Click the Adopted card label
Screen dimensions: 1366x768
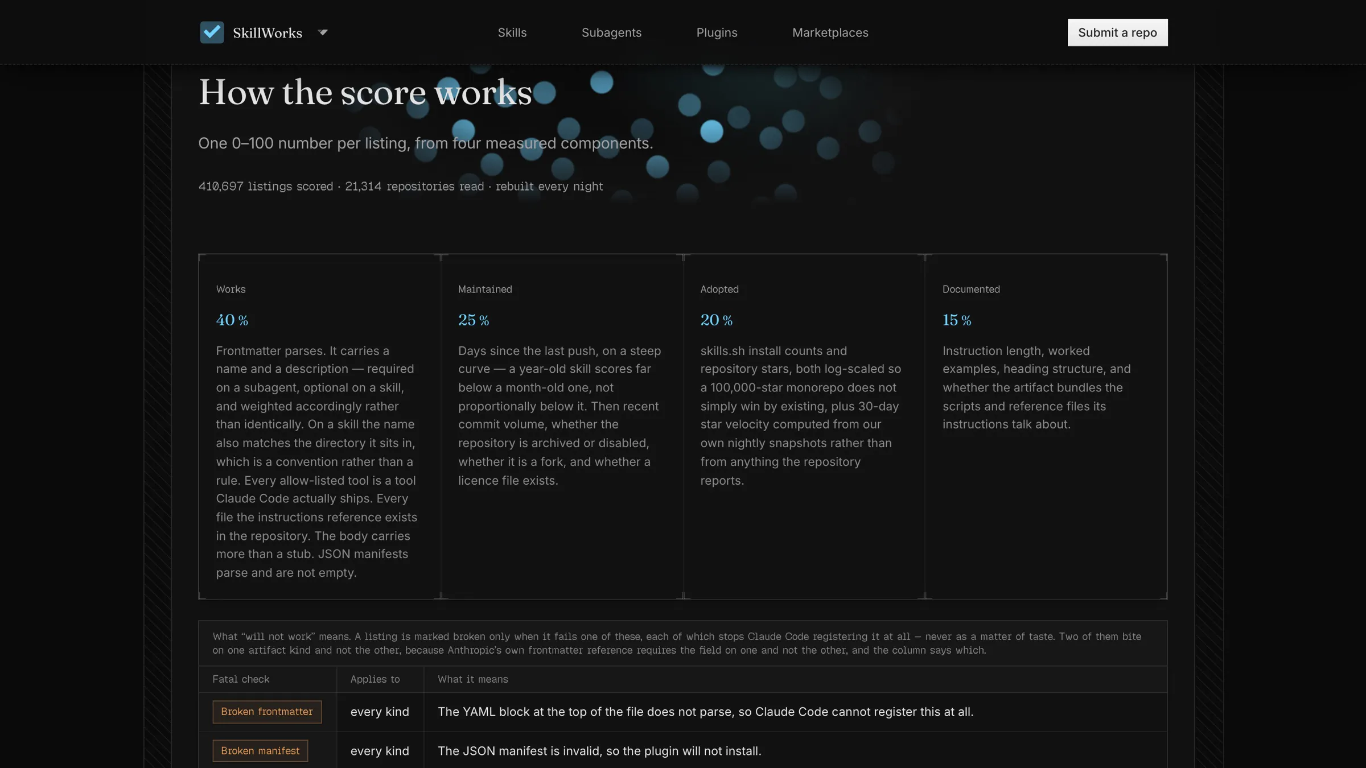[x=719, y=289]
